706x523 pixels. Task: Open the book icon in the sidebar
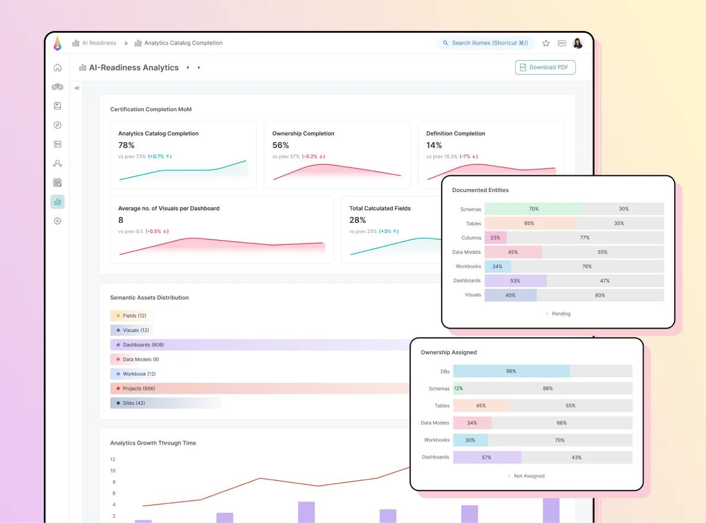point(58,106)
